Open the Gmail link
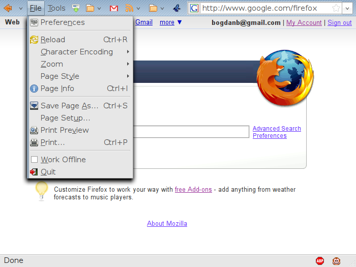The image size is (356, 267). (x=144, y=22)
